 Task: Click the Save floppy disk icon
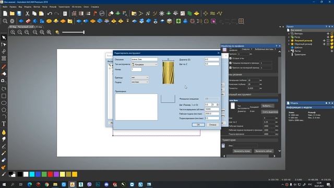point(19,14)
